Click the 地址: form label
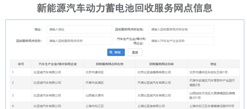 [x=38, y=29]
